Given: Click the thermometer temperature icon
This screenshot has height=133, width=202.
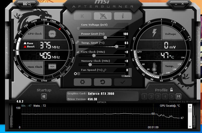Looking at the screenshot, I should (x=154, y=67).
